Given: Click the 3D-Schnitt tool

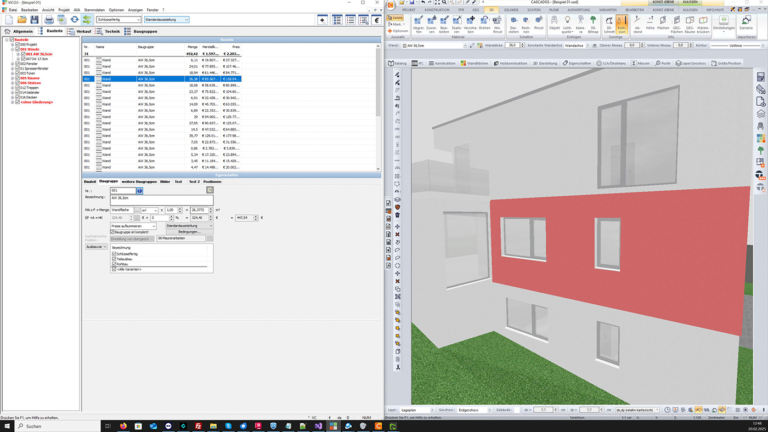Looking at the screenshot, I should pyautogui.click(x=609, y=24).
